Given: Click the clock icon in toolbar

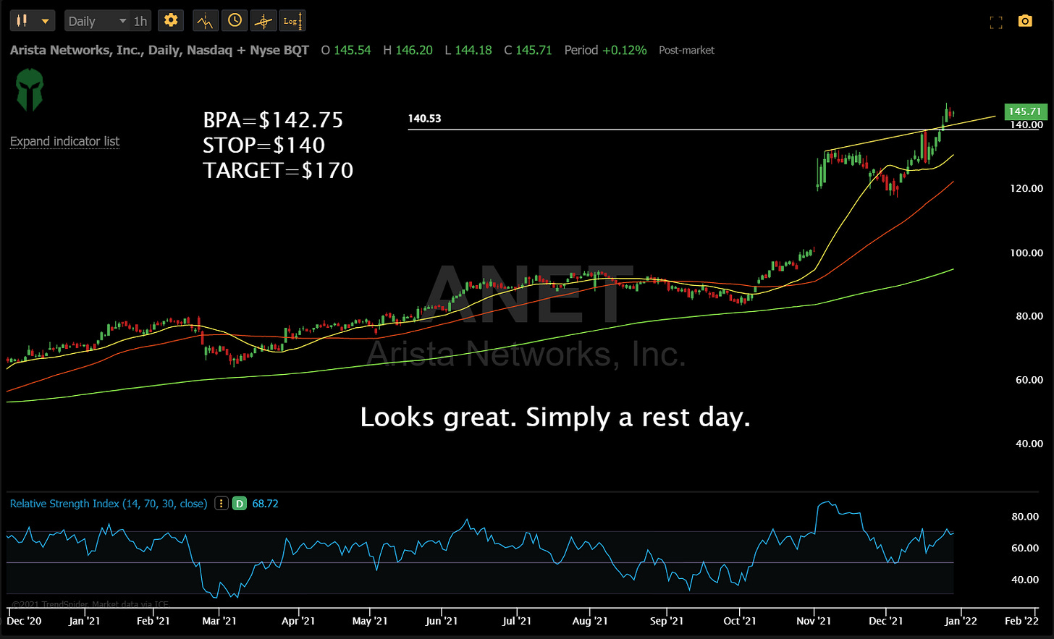Looking at the screenshot, I should pyautogui.click(x=235, y=20).
